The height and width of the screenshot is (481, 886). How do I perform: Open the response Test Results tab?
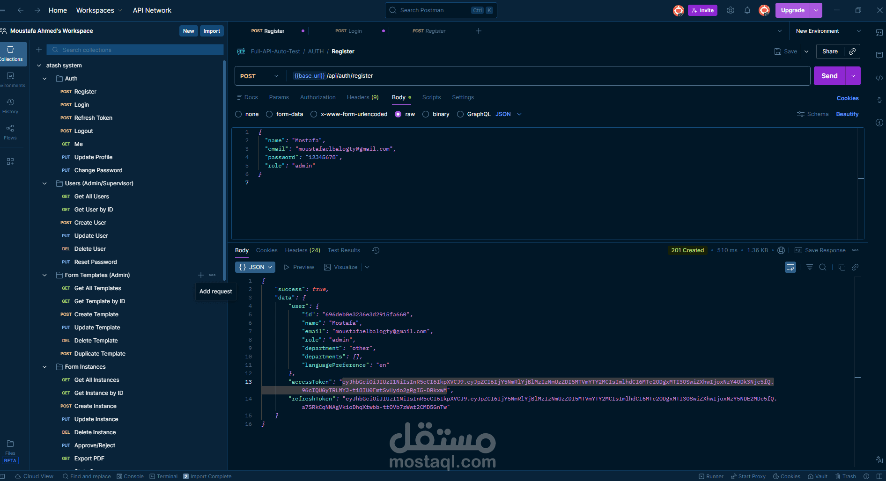tap(344, 250)
